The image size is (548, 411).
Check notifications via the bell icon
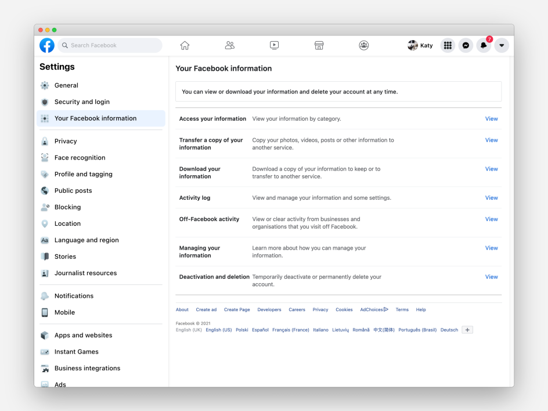484,45
